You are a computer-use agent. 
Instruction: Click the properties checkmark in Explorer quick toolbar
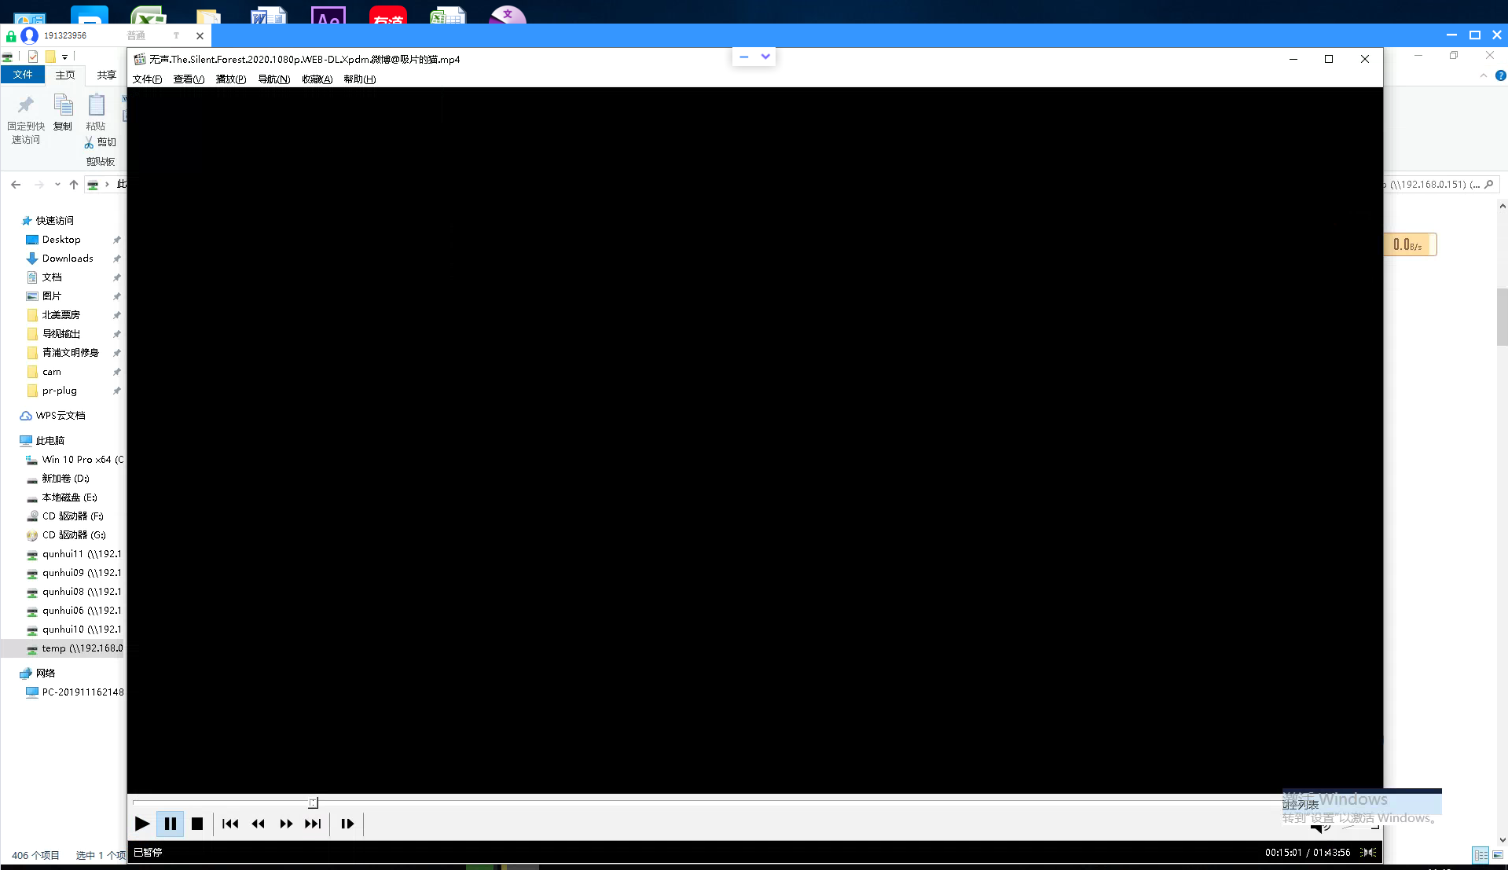pyautogui.click(x=33, y=57)
